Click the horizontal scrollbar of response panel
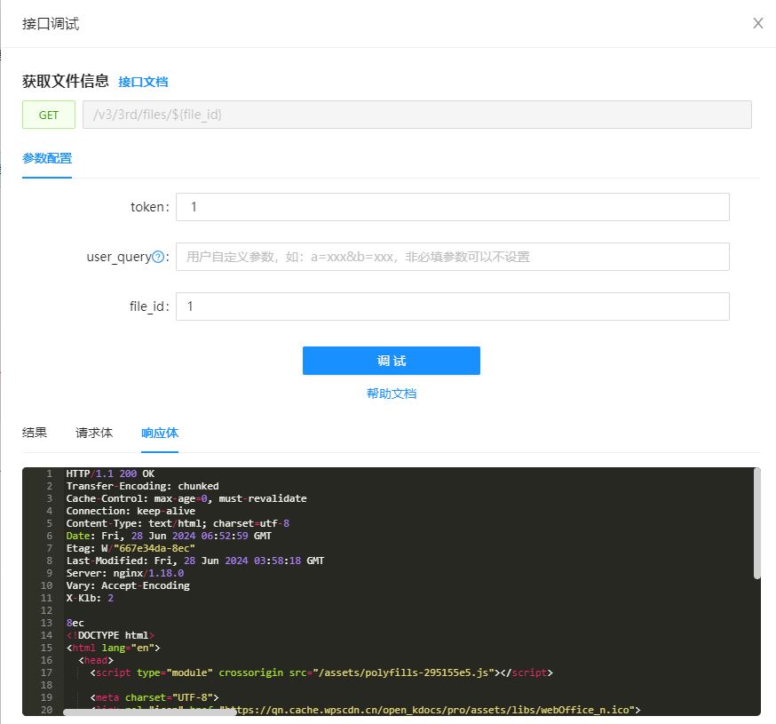The width and height of the screenshot is (776, 724). tap(149, 712)
